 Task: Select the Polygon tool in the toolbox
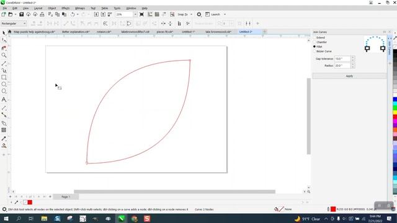(x=4, y=91)
